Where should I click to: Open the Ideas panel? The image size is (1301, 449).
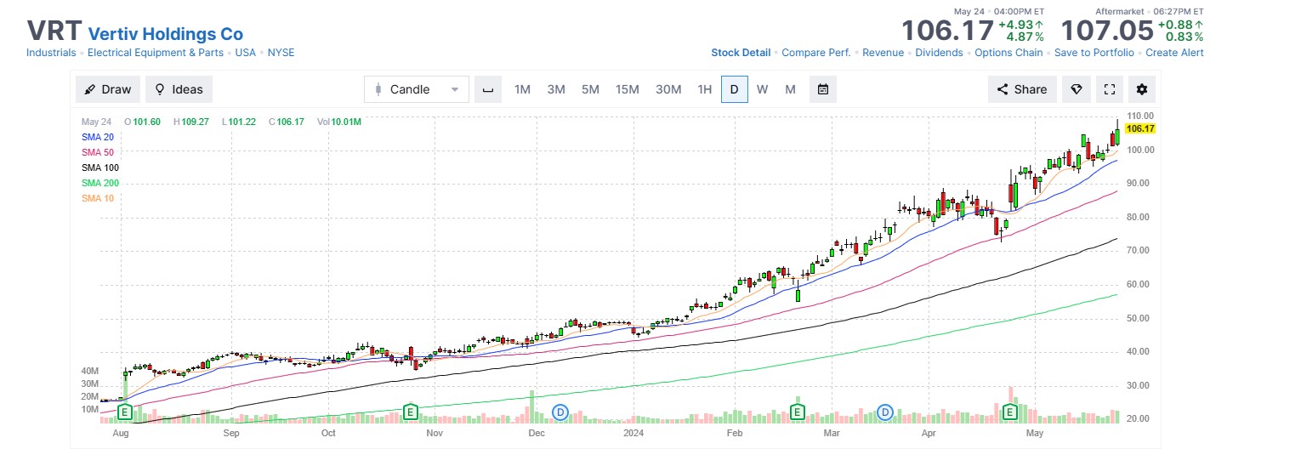tap(179, 89)
